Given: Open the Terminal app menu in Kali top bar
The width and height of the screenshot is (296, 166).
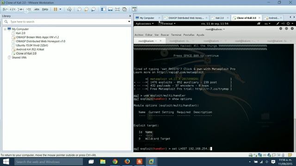Looking at the screenshot, I should click(167, 24).
